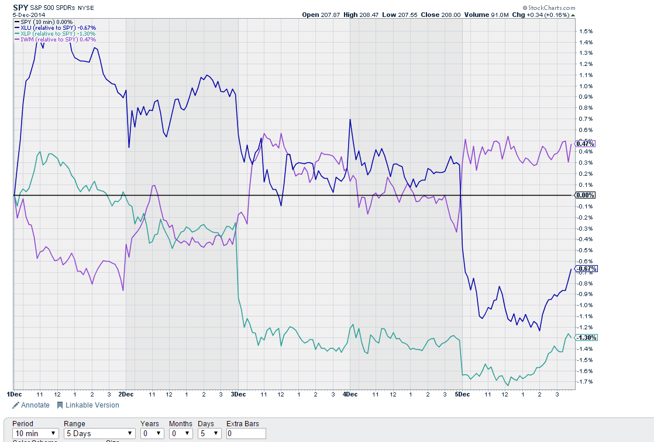Screen dimensions: 654x442
Task: Click the 0.47% IWM value label
Action: pos(585,144)
